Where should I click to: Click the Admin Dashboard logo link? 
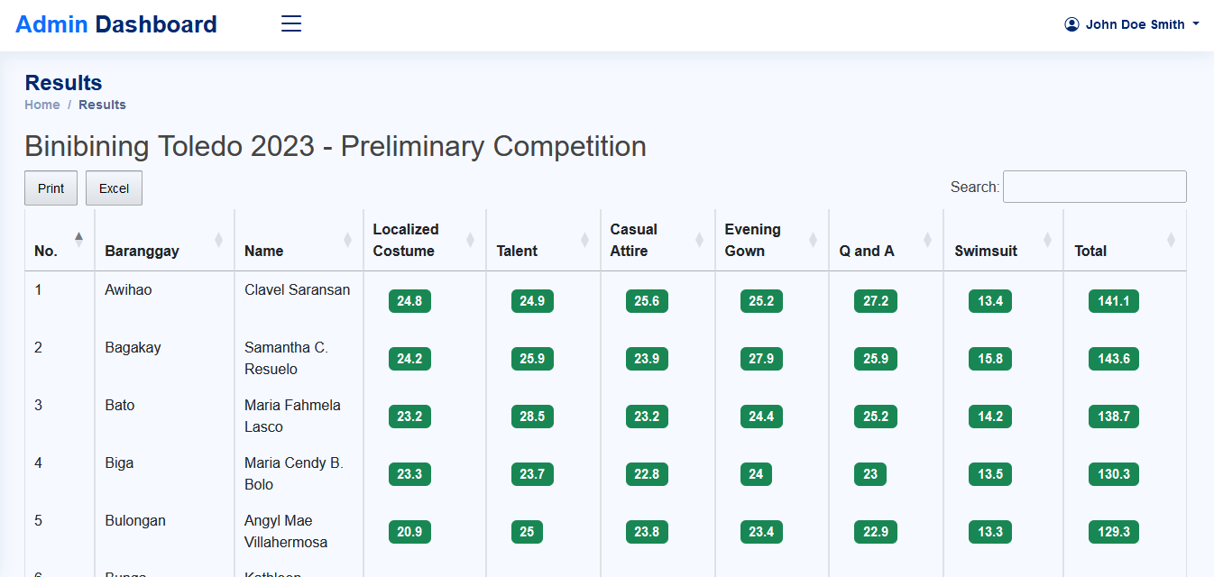coord(116,24)
